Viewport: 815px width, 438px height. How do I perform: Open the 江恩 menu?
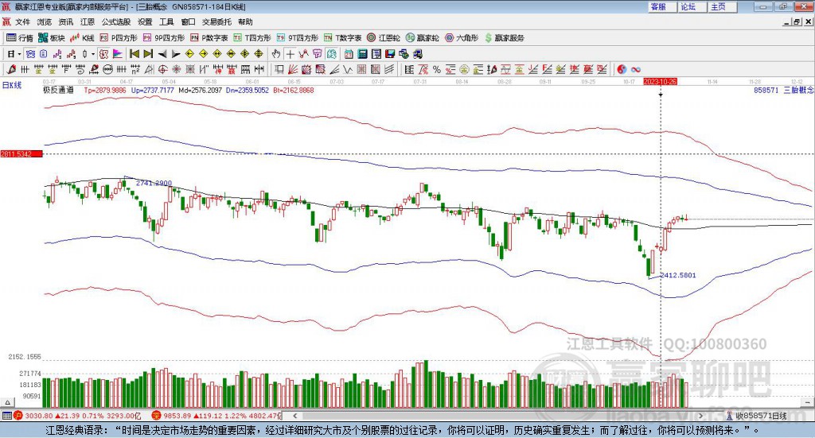pos(88,21)
